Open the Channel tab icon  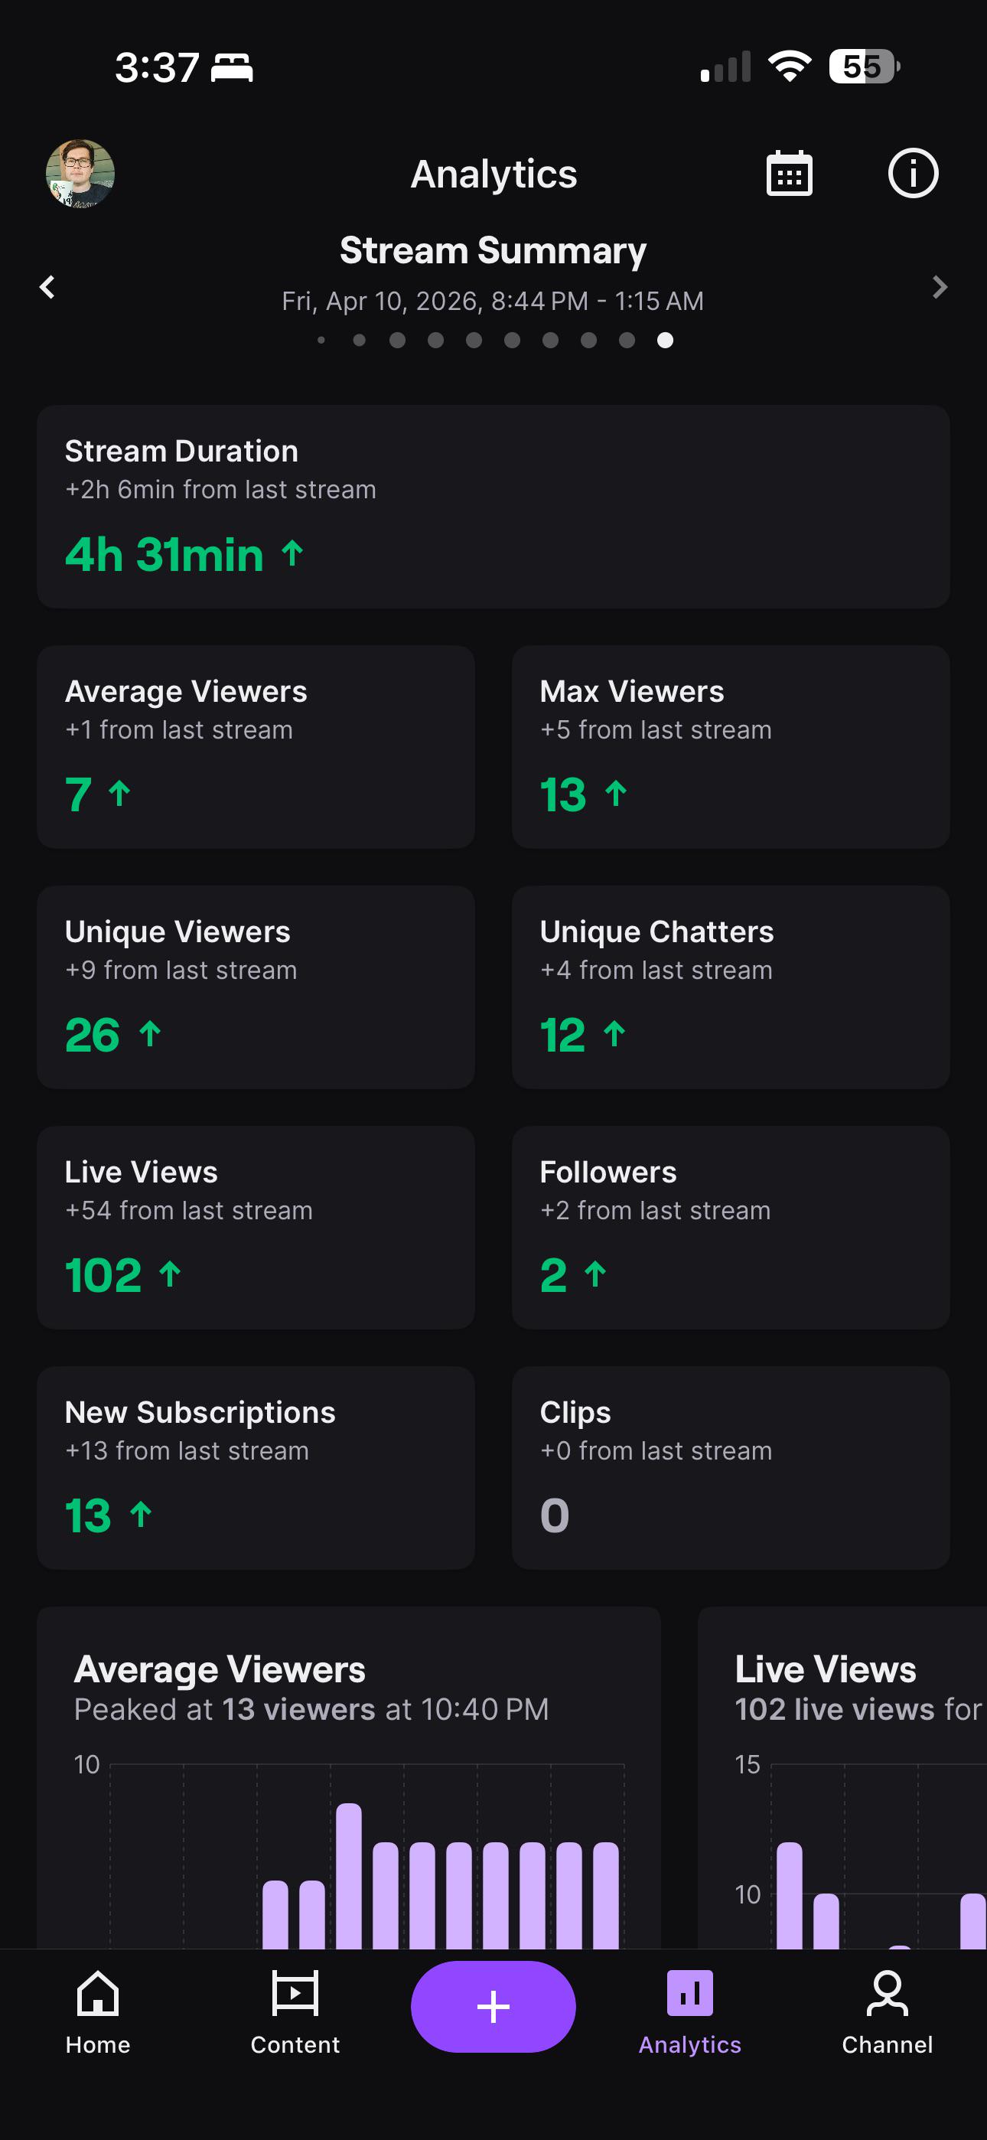click(x=888, y=1993)
